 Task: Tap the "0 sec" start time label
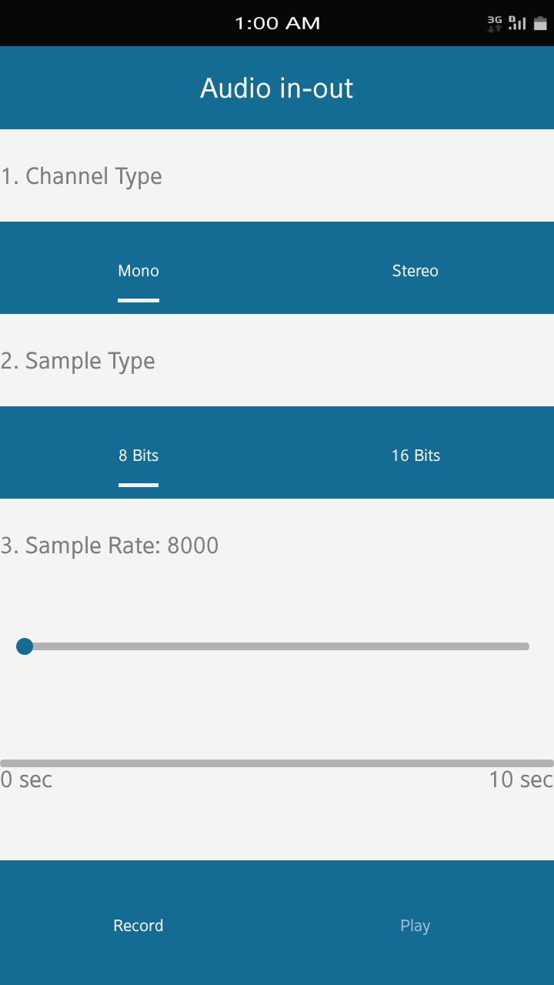click(26, 780)
